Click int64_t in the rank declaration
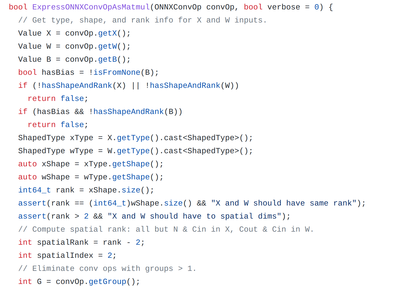410x291 pixels. pos(34,190)
